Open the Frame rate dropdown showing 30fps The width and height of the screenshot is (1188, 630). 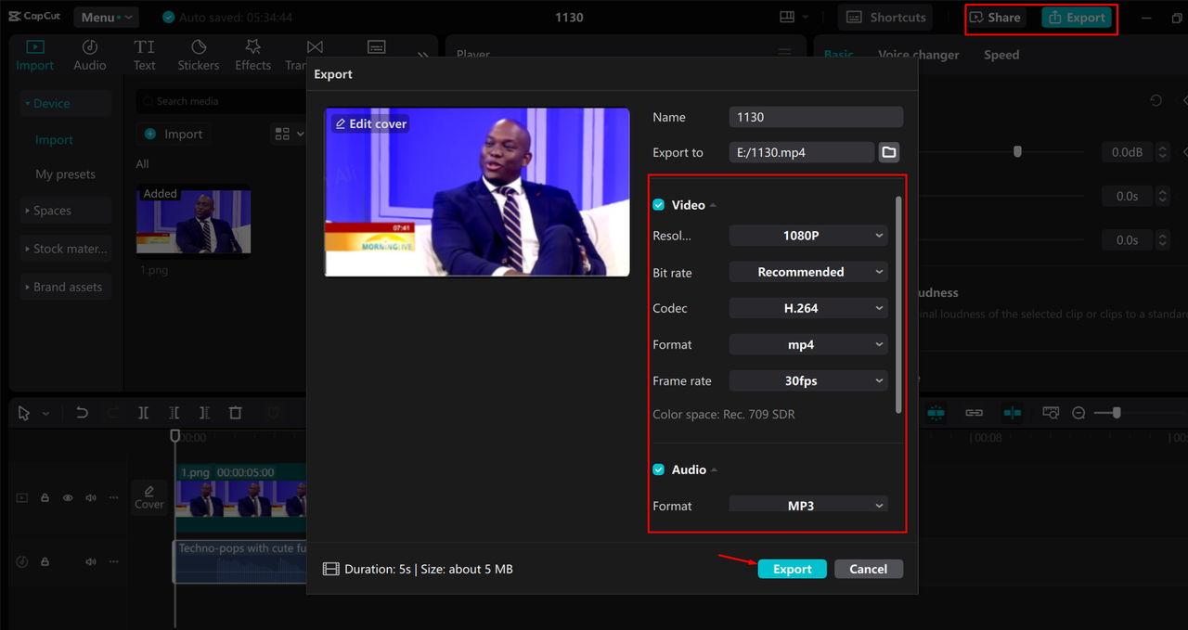click(808, 380)
